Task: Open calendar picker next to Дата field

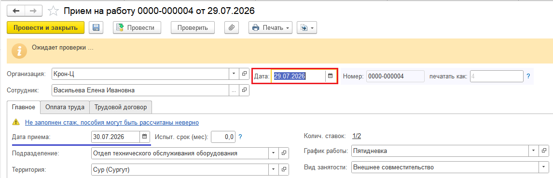Action: (331, 76)
